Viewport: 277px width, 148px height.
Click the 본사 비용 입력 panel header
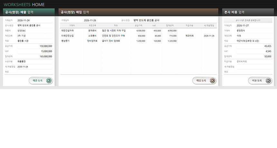[x=248, y=12]
